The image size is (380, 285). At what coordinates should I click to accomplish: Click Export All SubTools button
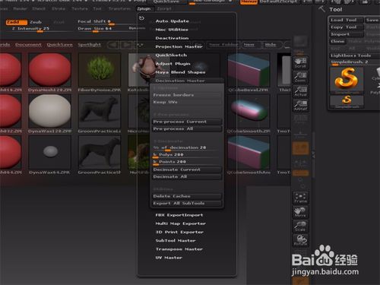pyautogui.click(x=187, y=203)
